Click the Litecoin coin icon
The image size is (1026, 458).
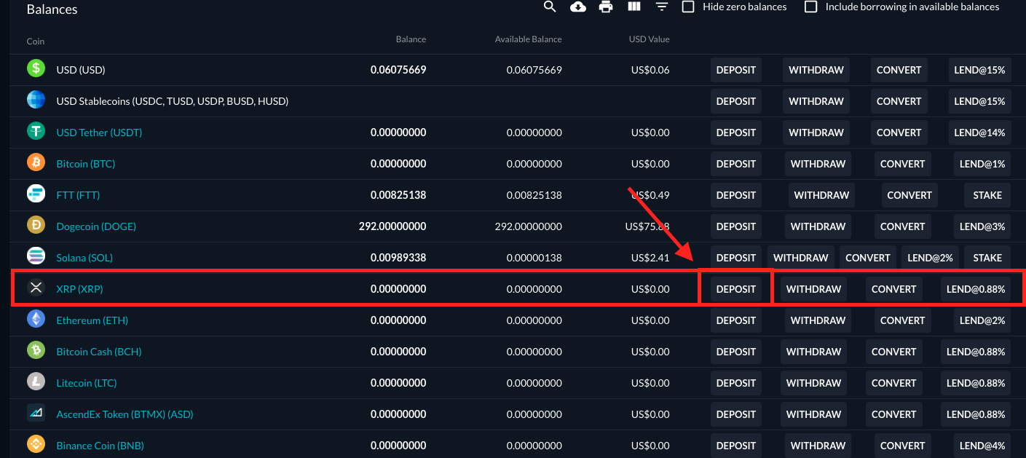[x=36, y=382]
